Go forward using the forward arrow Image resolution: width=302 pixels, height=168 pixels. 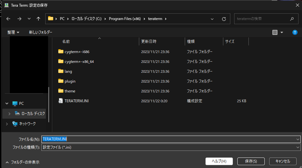pyautogui.click(x=19, y=19)
